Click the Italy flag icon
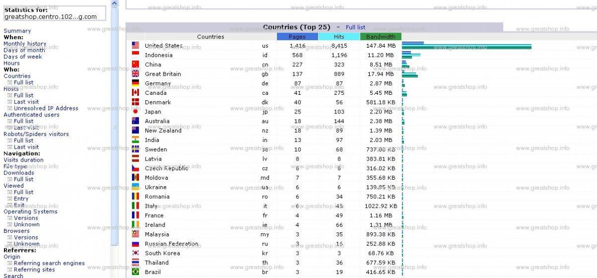The height and width of the screenshot is (278, 597). pyautogui.click(x=135, y=206)
